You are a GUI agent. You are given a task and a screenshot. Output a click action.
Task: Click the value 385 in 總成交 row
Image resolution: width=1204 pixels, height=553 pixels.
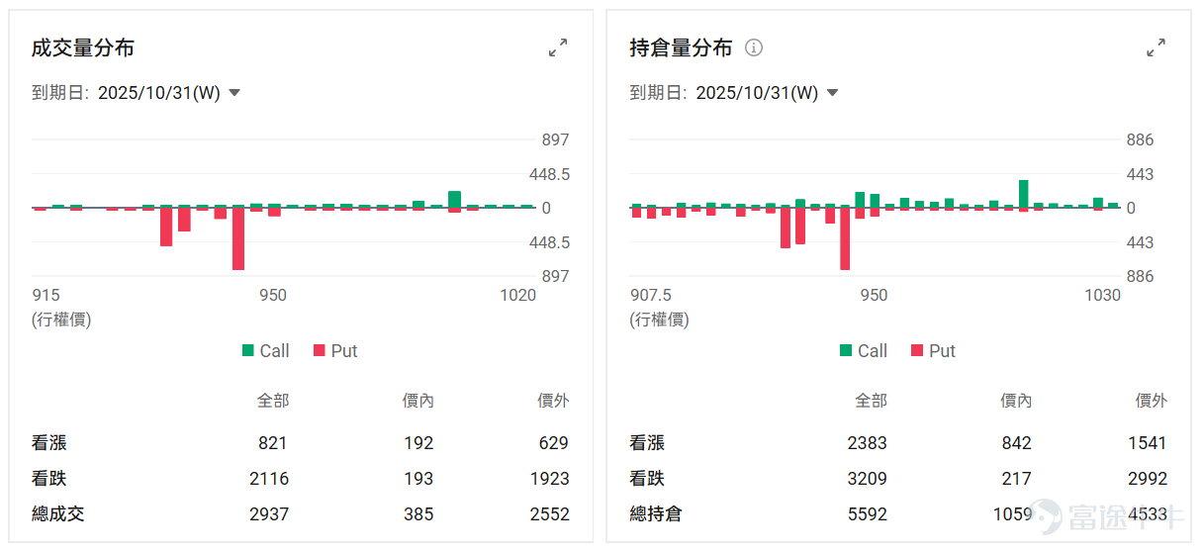(x=418, y=514)
